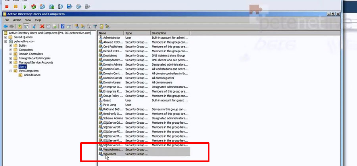Expand the Builtin container

pos(11,45)
